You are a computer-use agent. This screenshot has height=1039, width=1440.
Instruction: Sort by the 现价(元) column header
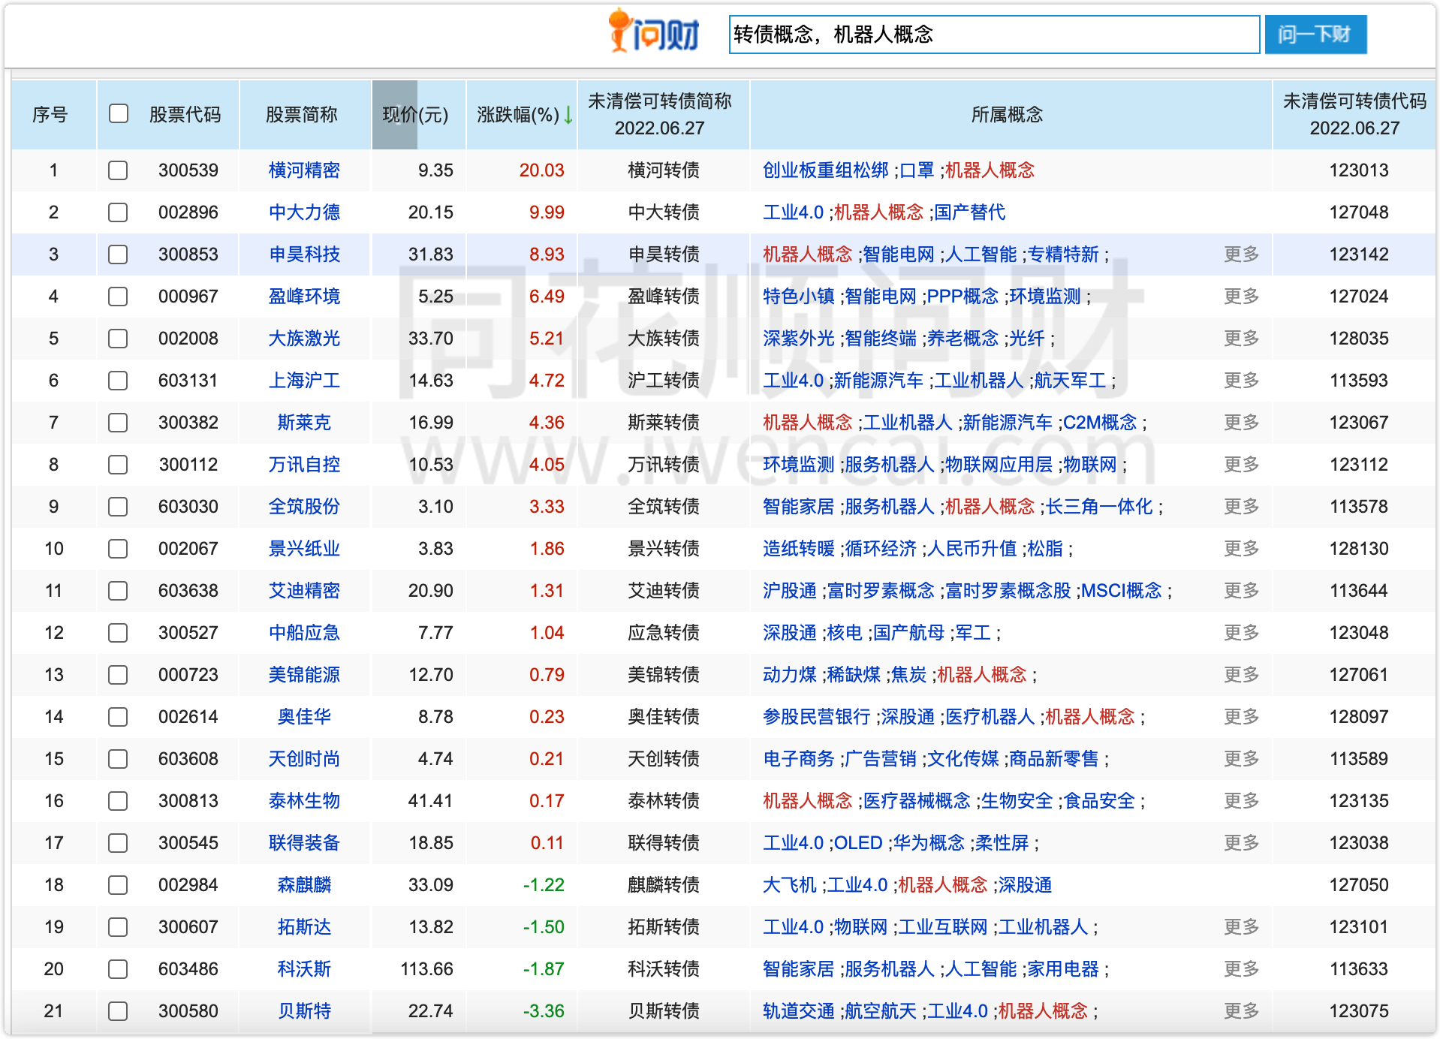point(415,115)
